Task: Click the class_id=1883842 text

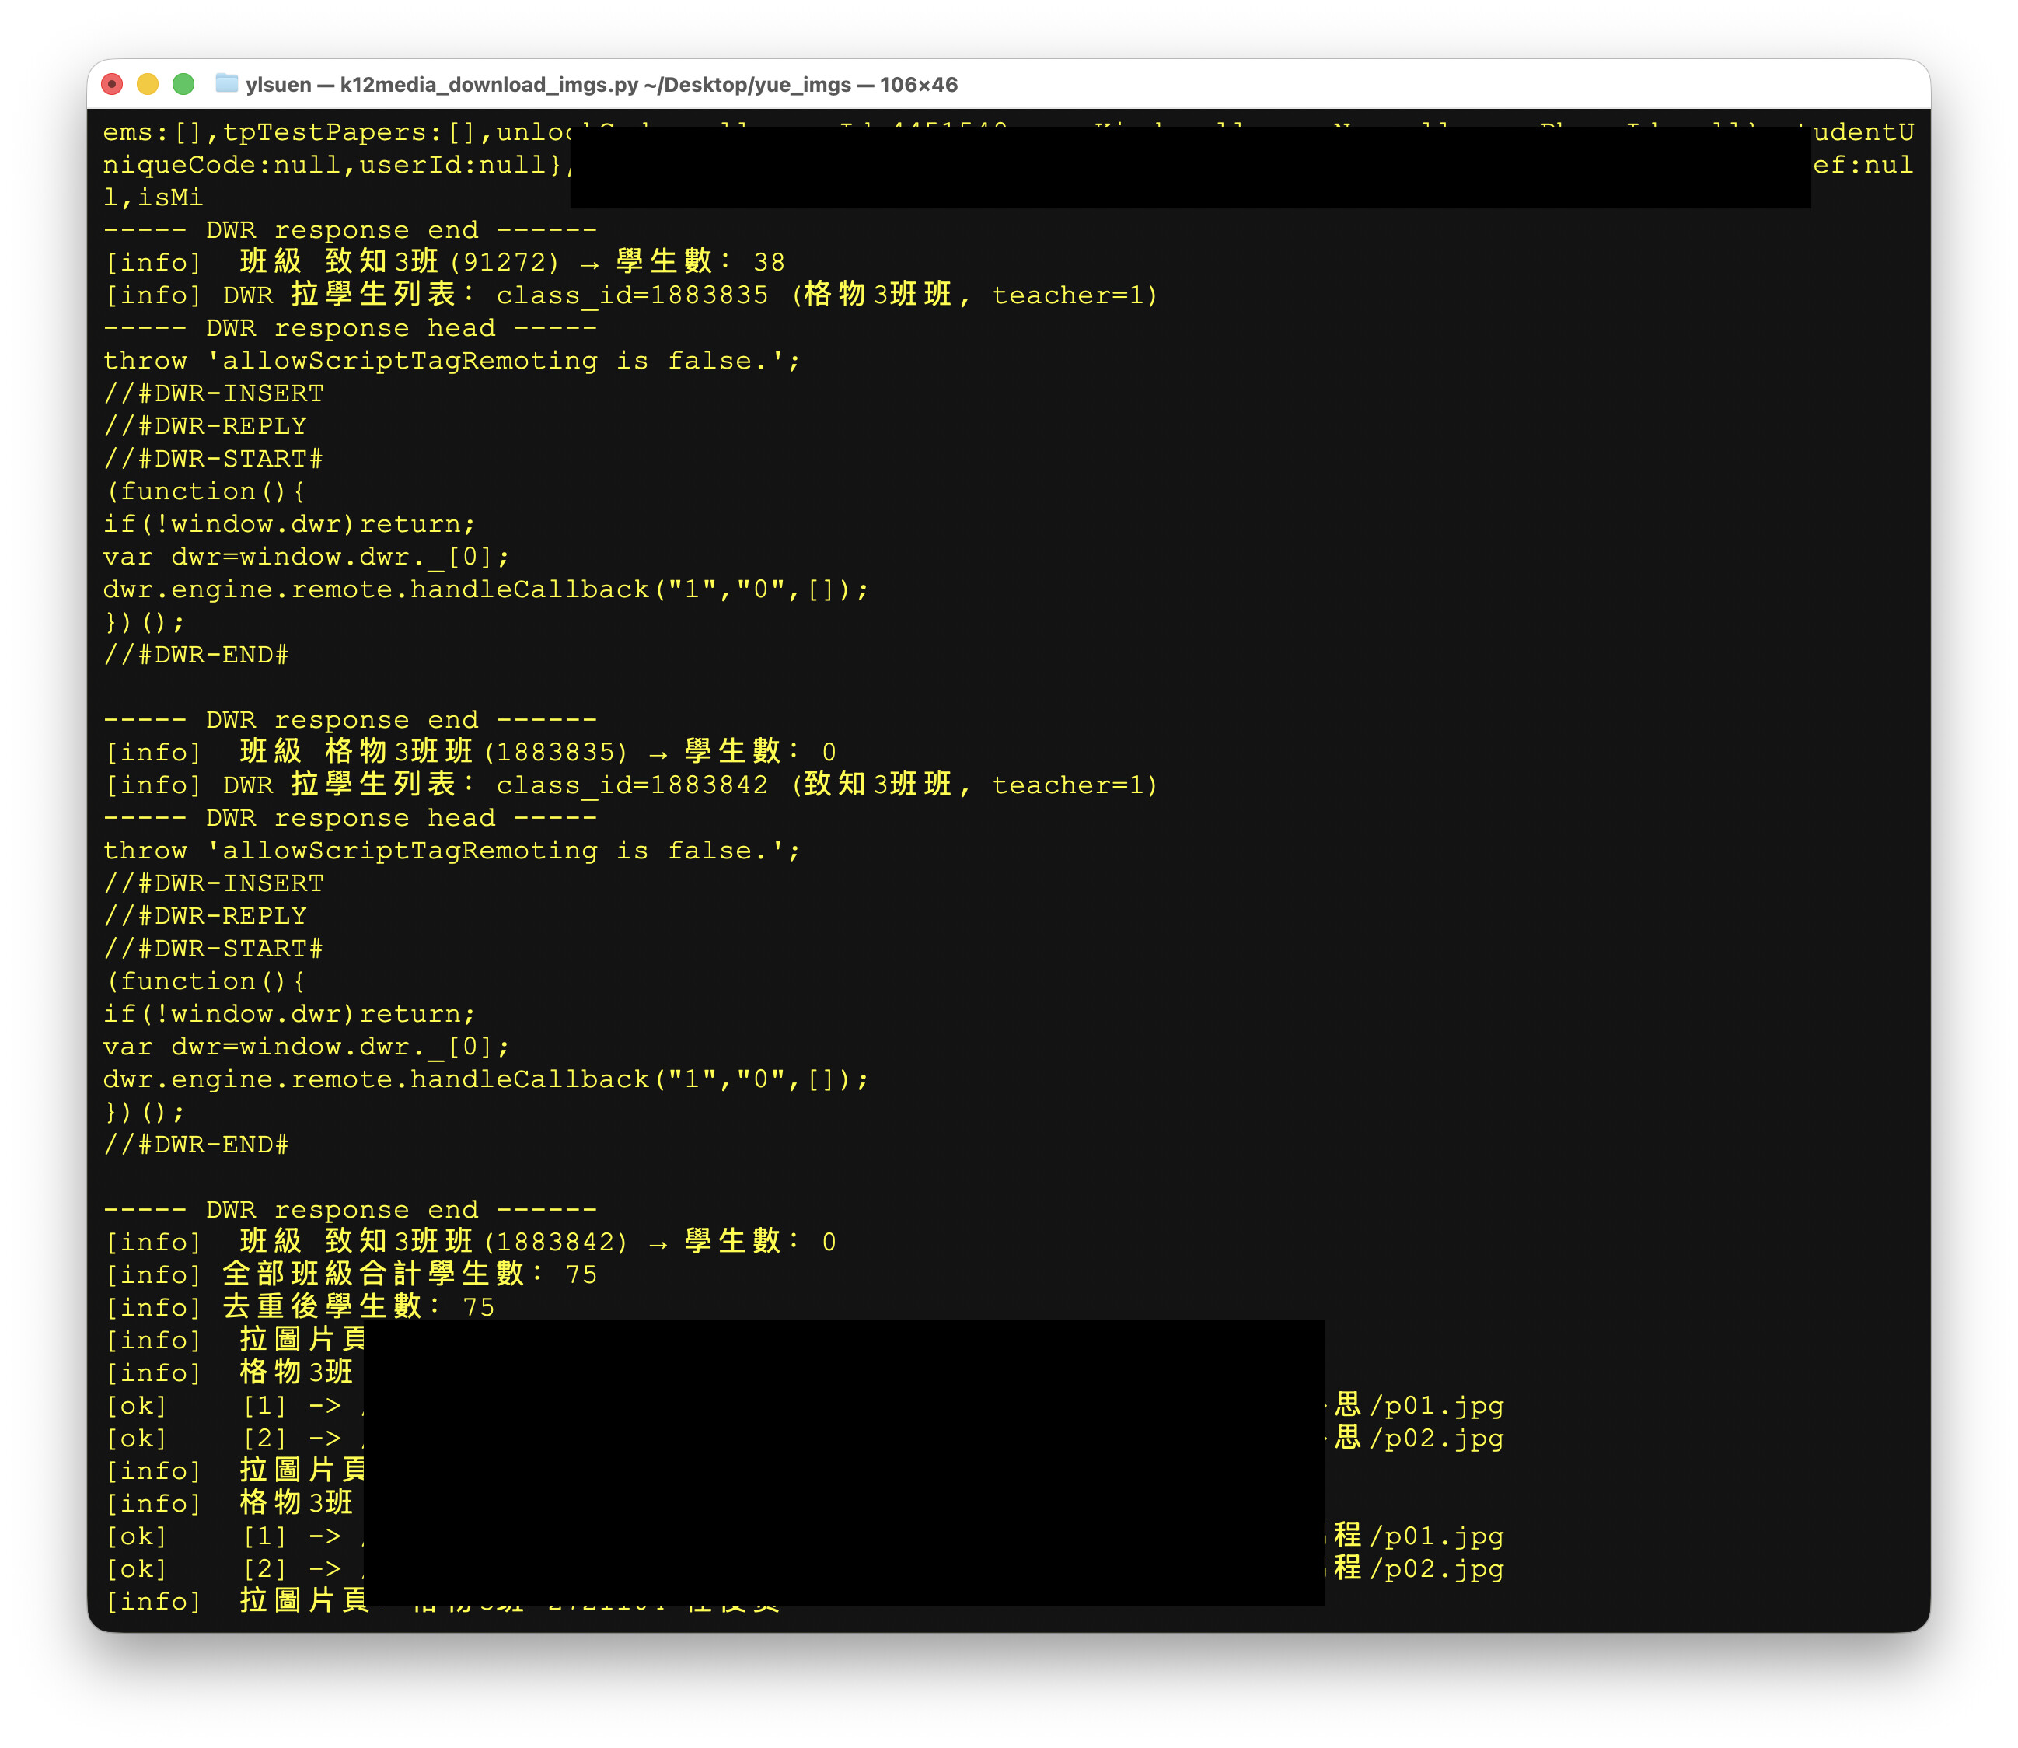Action: coord(631,785)
